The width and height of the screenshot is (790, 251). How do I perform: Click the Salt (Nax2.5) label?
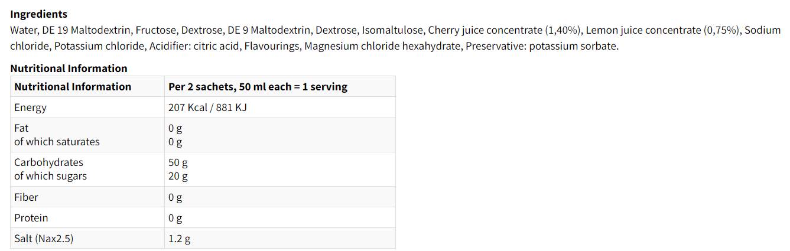pos(44,239)
